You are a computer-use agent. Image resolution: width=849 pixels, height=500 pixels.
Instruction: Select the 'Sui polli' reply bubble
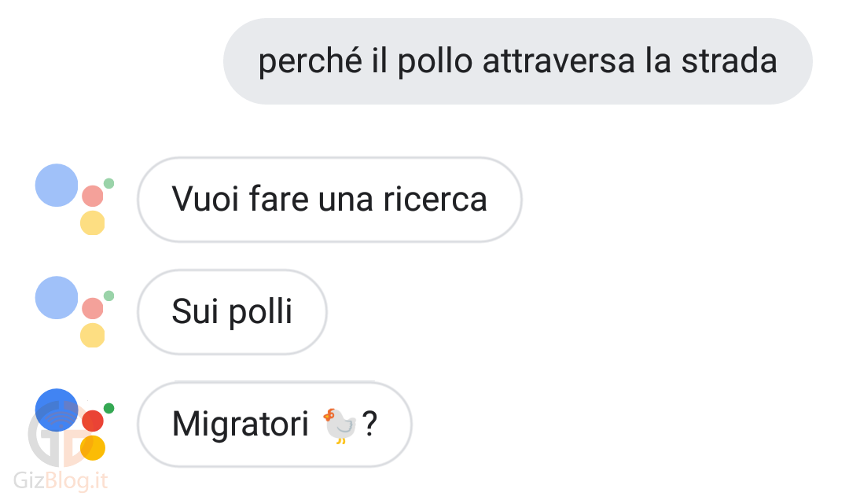[x=232, y=312]
